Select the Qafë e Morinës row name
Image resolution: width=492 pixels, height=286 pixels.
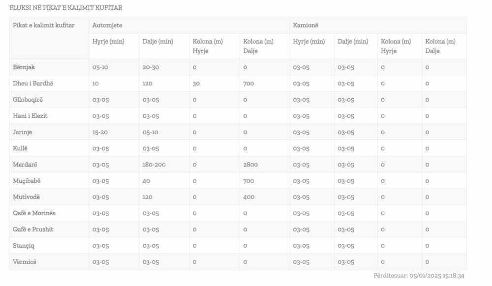[34, 213]
